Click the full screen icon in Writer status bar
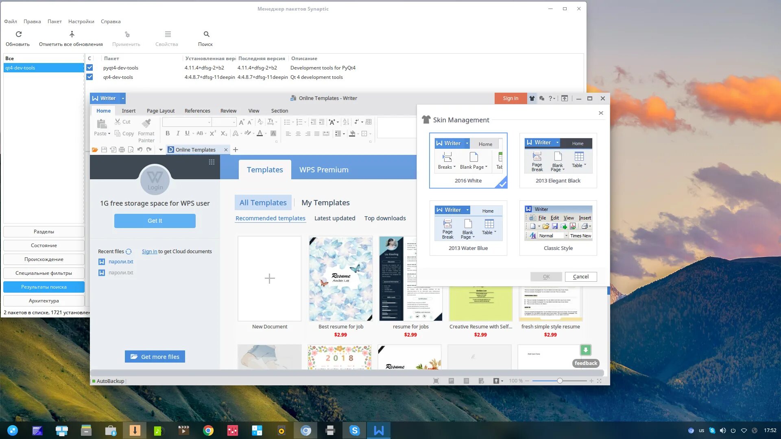 click(436, 381)
